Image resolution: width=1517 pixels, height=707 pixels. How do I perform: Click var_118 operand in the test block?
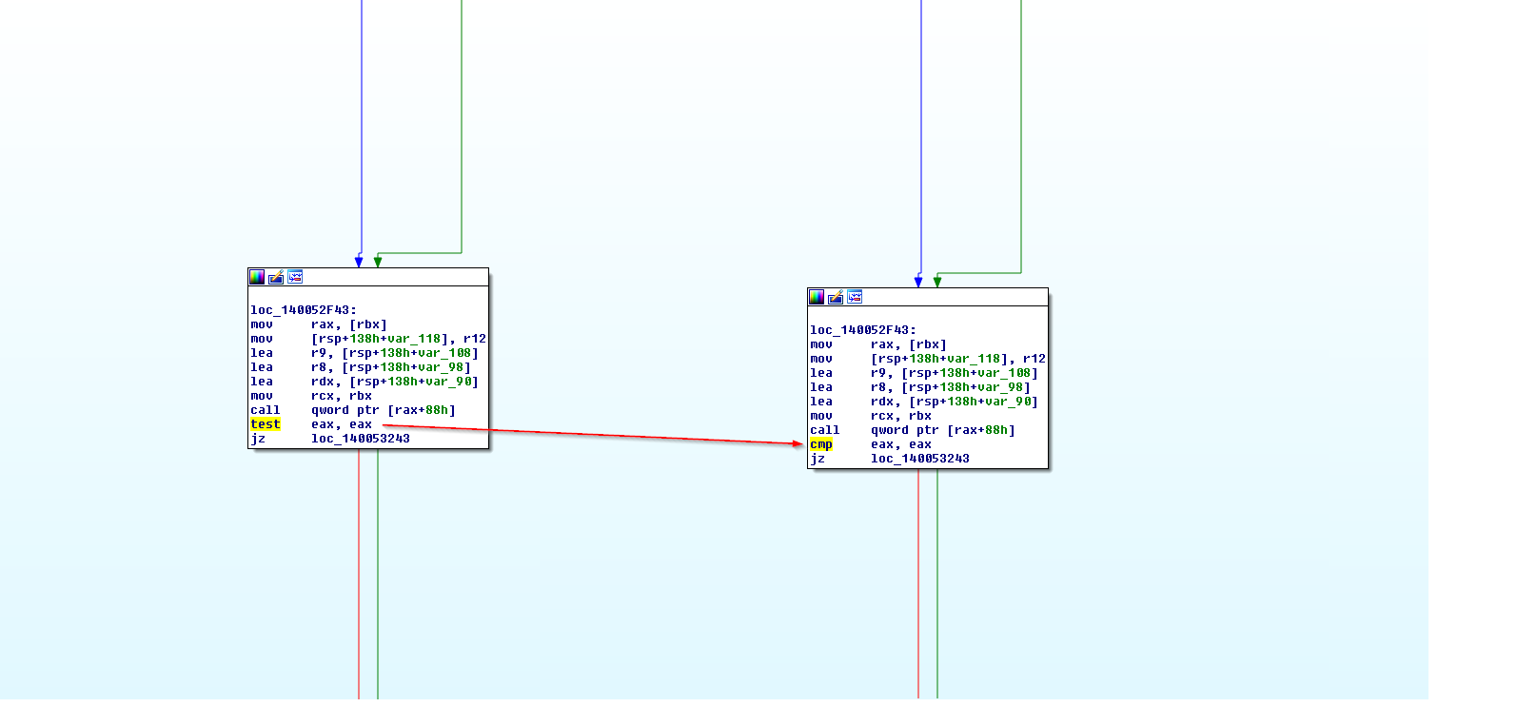(x=414, y=339)
